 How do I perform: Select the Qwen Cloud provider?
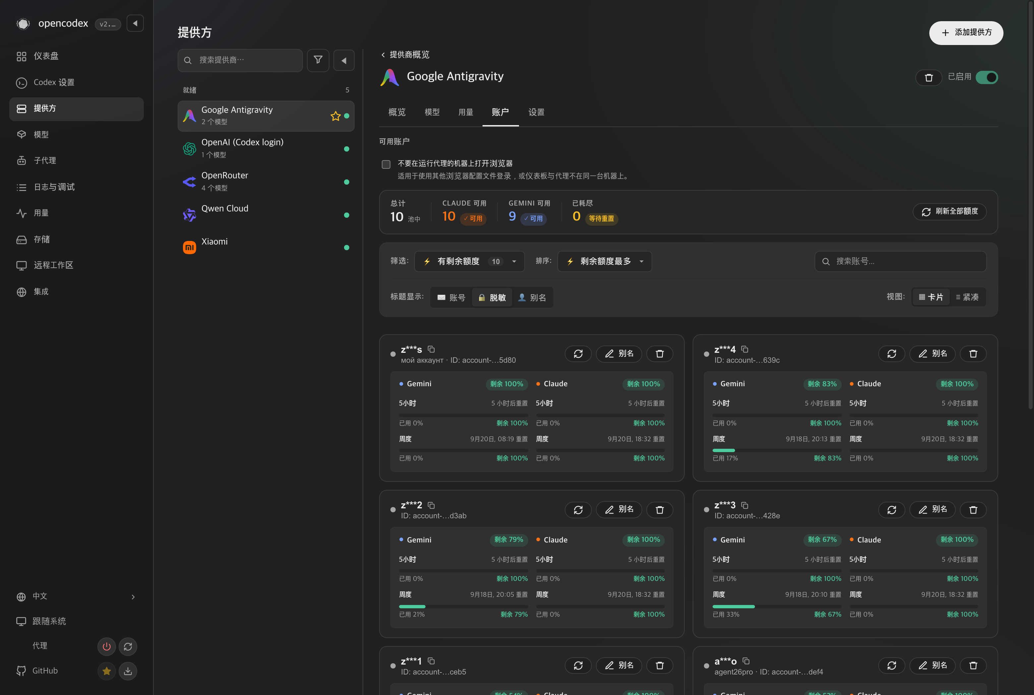(x=266, y=215)
